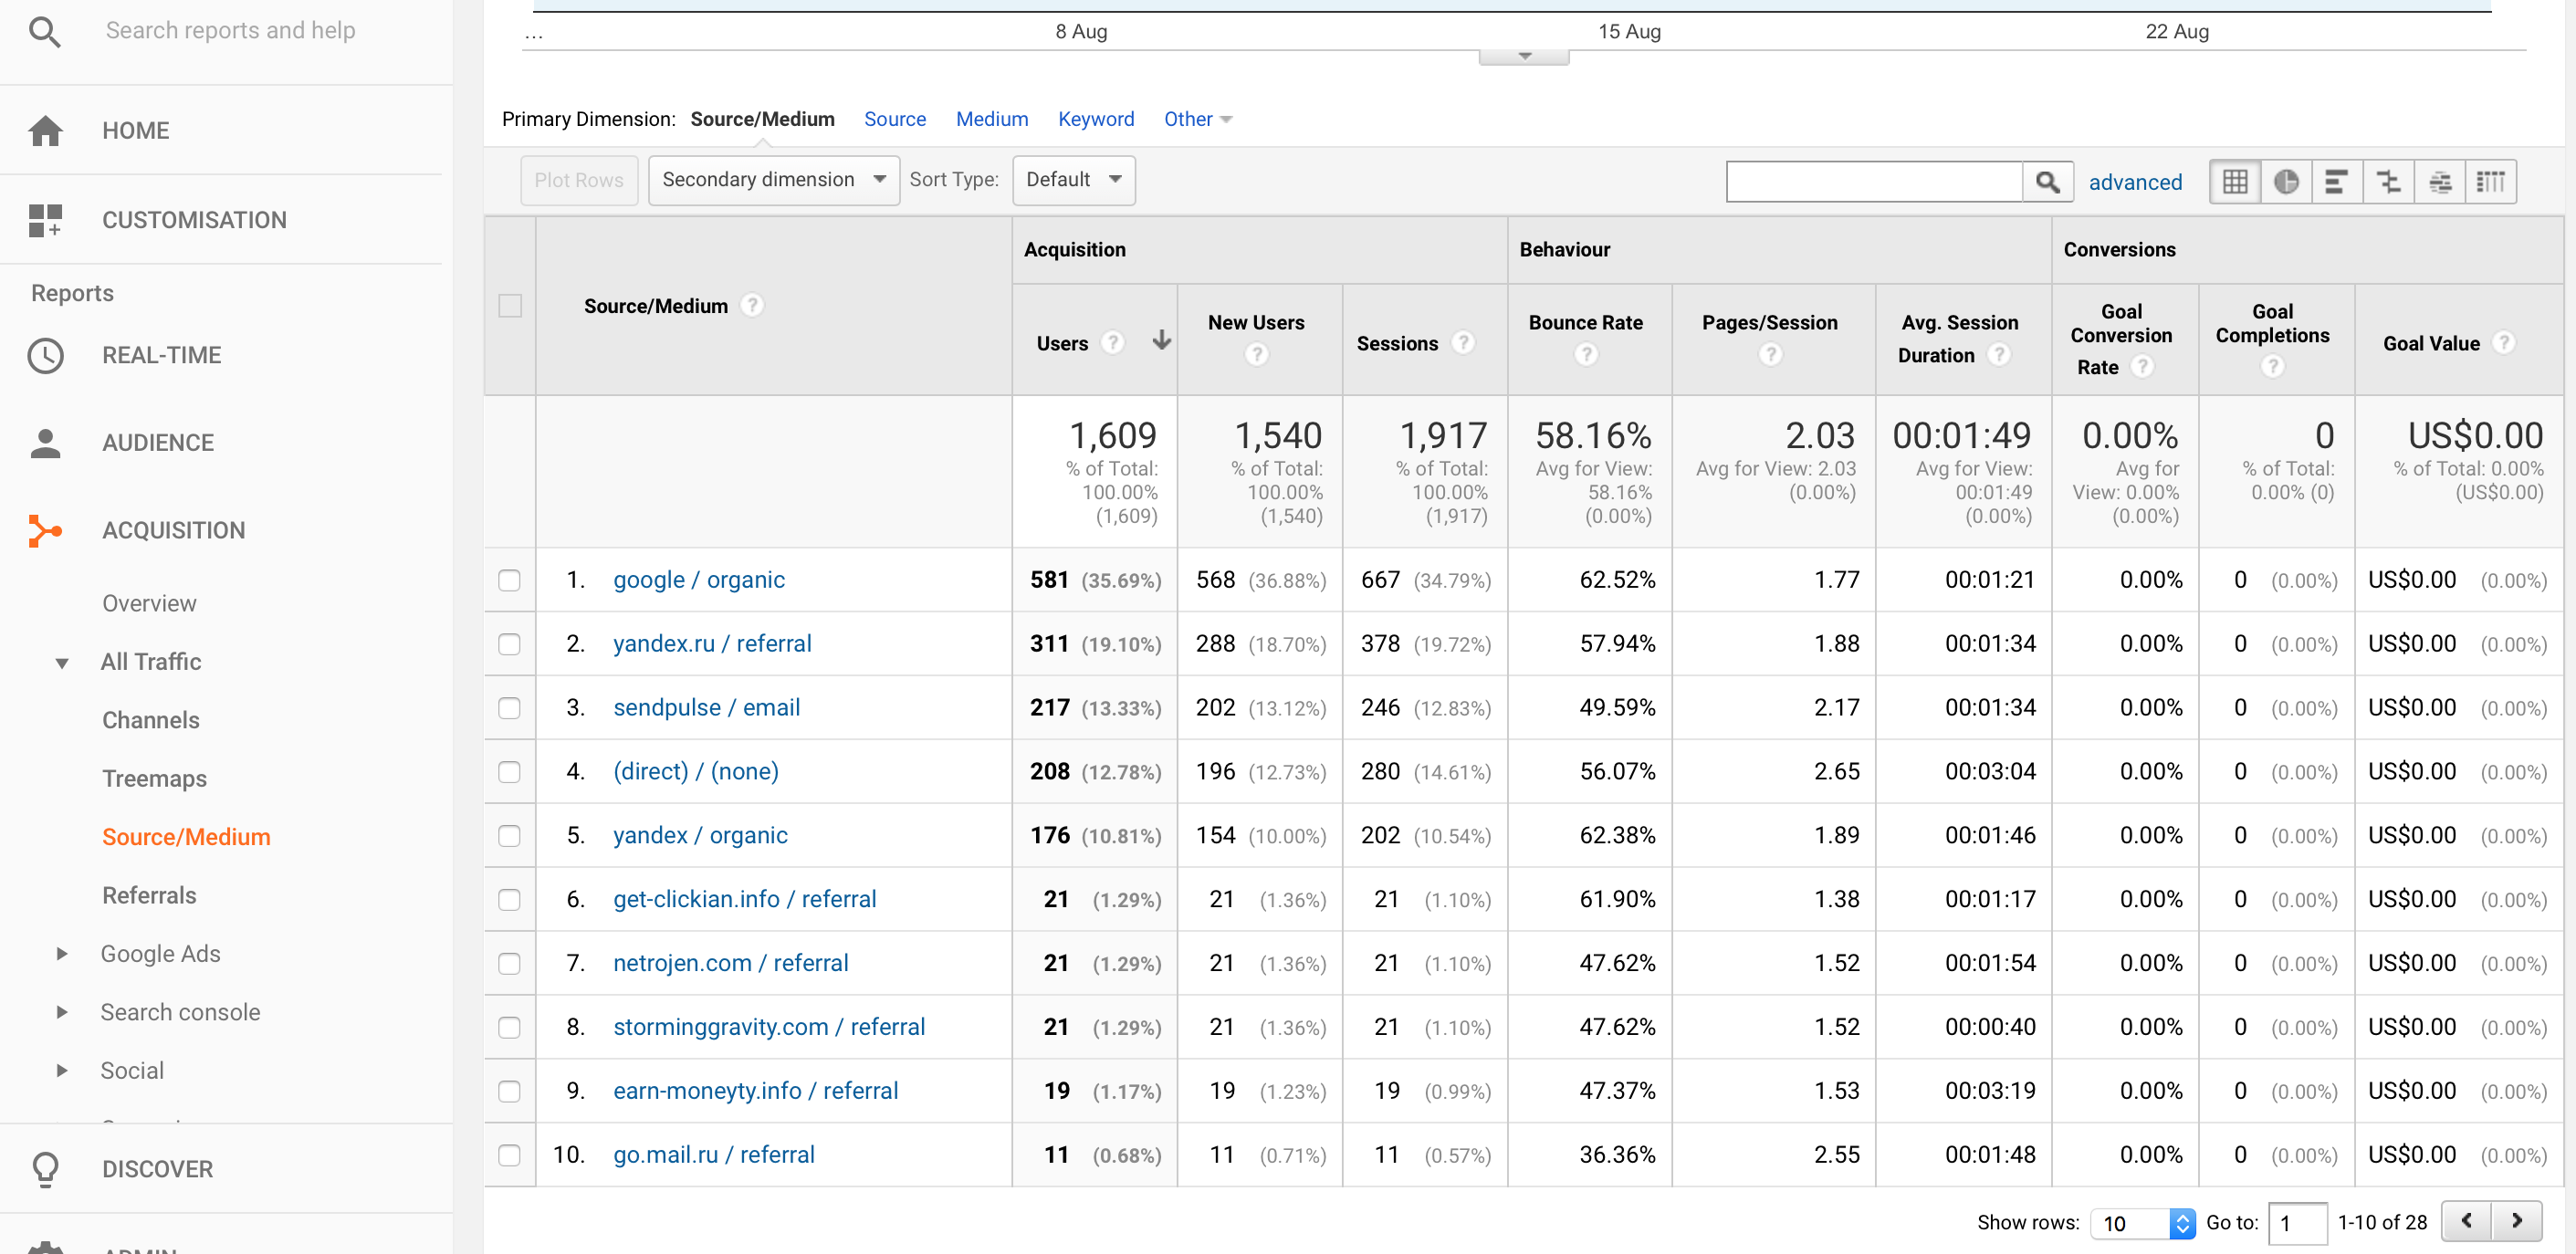Tick the google / organic row checkbox
Viewport: 2576px width, 1254px height.
510,580
